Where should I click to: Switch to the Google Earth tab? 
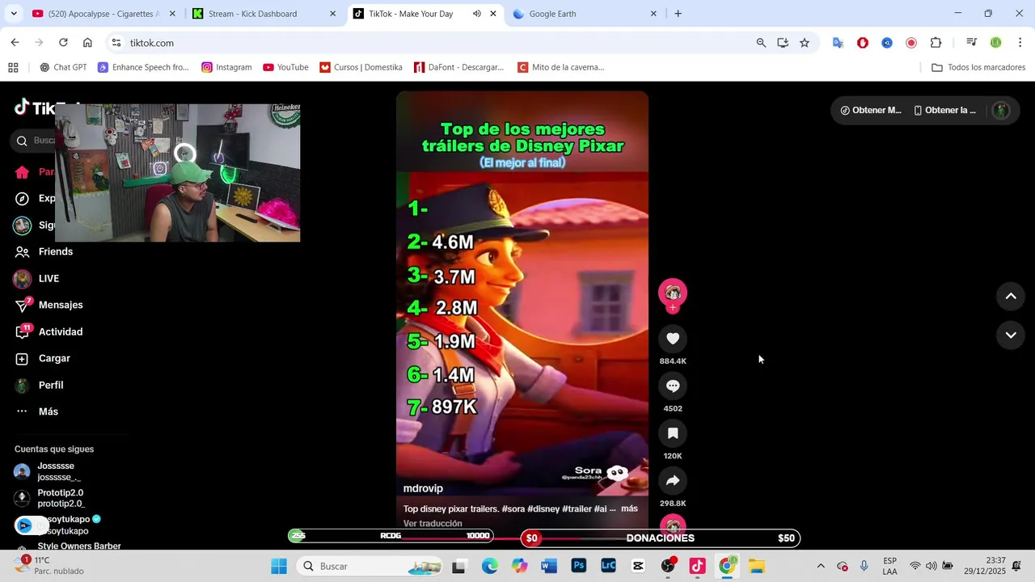tap(585, 14)
